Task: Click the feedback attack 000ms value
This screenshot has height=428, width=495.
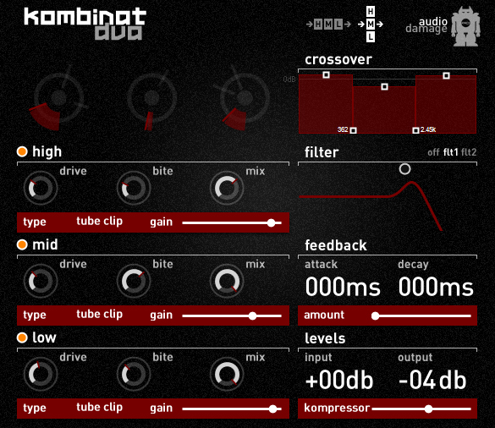Action: (x=343, y=287)
